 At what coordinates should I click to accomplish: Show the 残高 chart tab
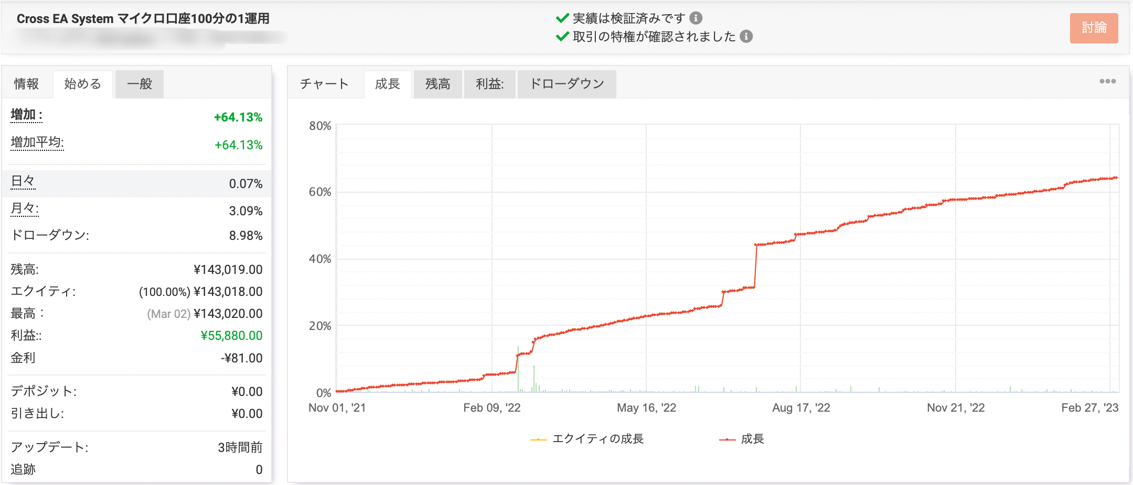click(x=437, y=84)
